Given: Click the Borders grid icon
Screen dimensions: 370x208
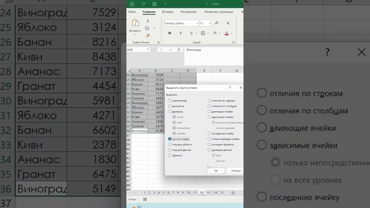Looking at the screenshot, I should tap(203, 33).
